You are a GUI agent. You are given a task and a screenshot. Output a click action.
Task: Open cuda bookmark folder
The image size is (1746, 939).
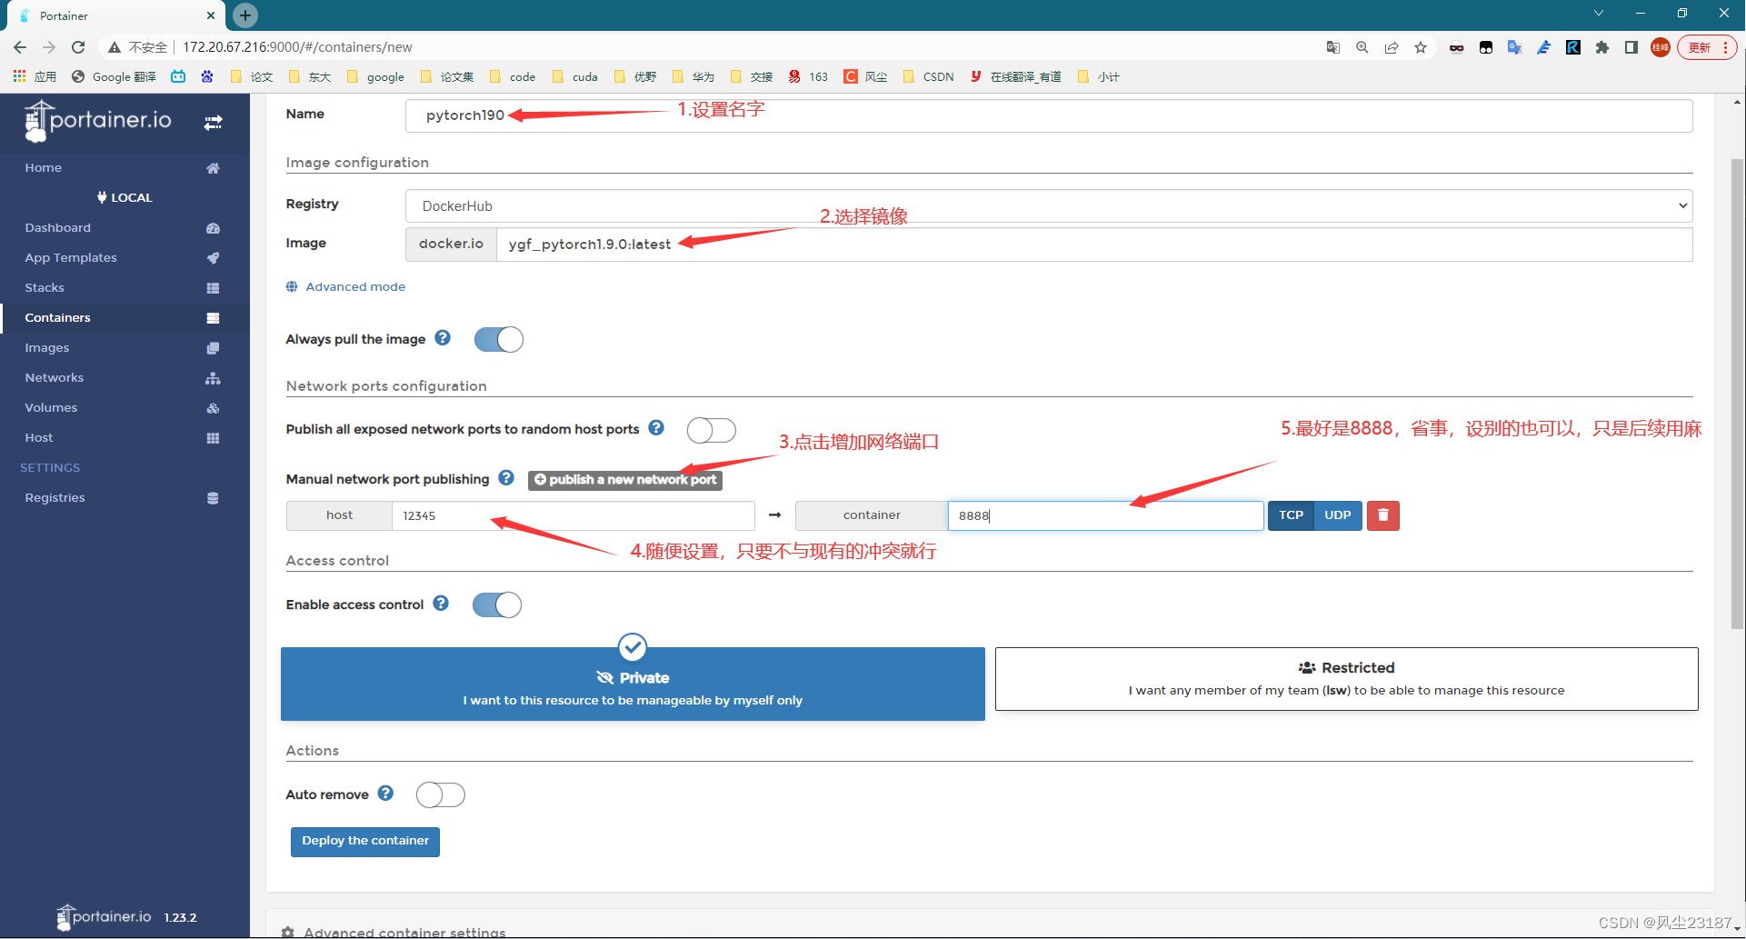[575, 77]
